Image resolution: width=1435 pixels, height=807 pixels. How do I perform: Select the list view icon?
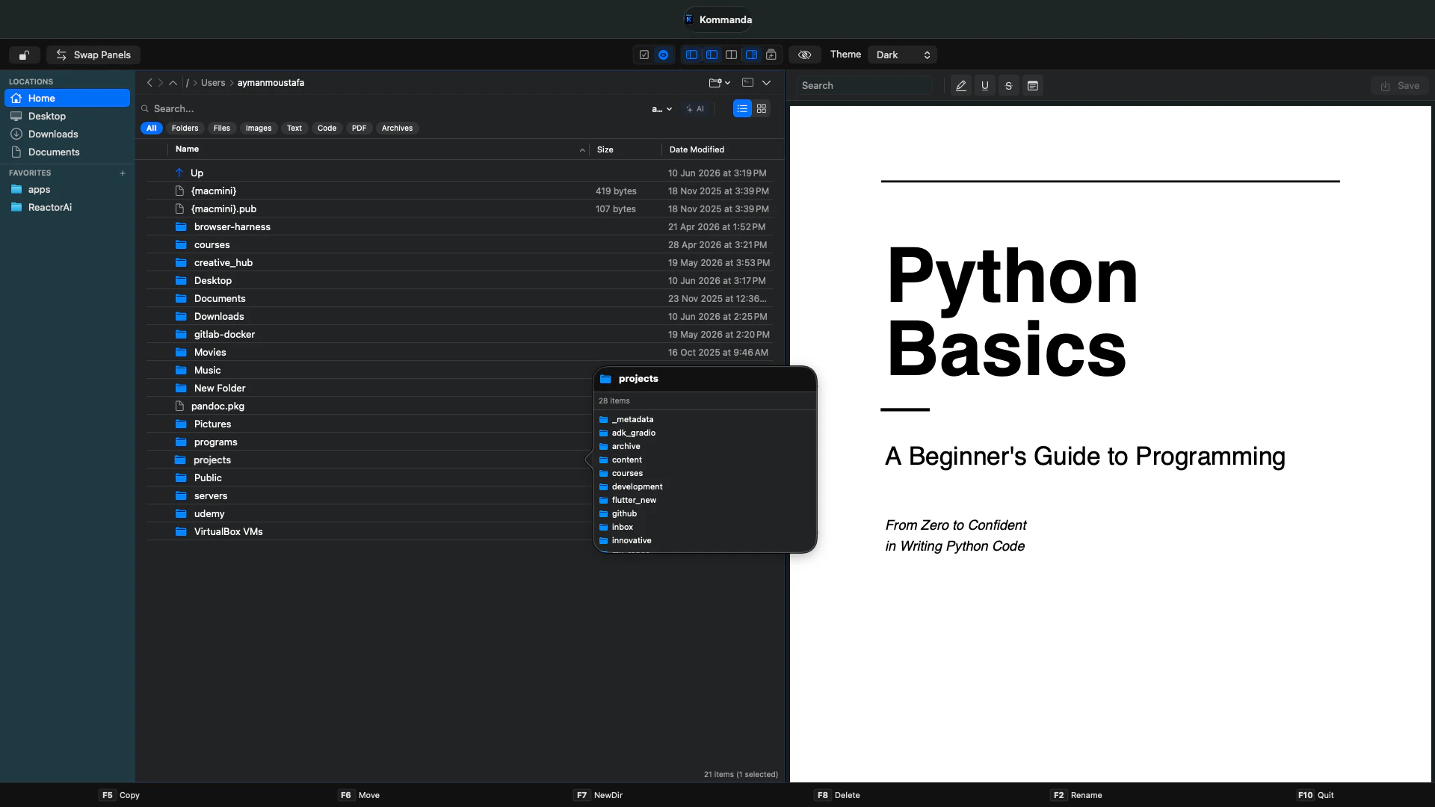pos(742,108)
